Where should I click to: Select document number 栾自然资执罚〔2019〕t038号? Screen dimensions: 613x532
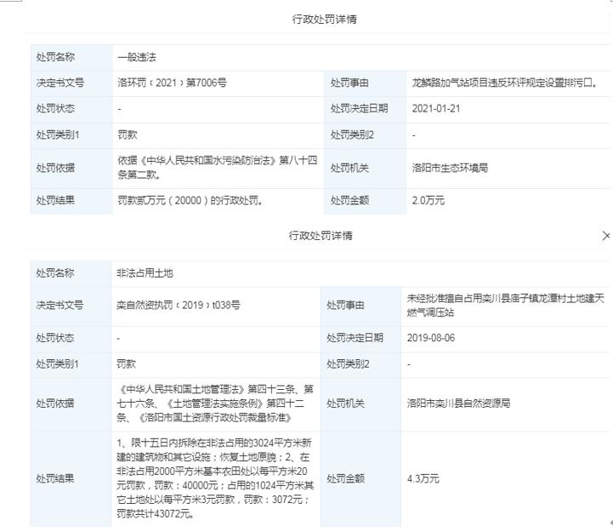(179, 305)
